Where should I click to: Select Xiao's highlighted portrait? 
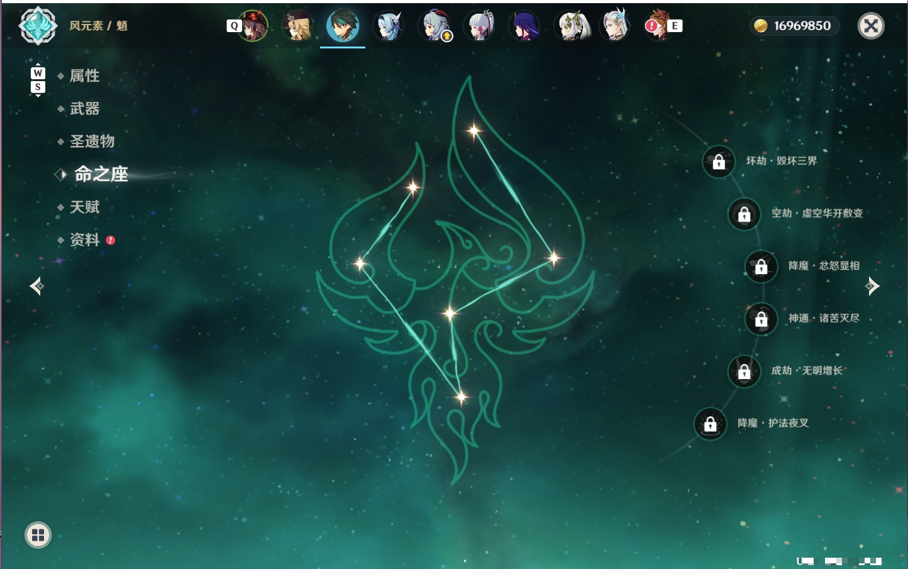(343, 26)
